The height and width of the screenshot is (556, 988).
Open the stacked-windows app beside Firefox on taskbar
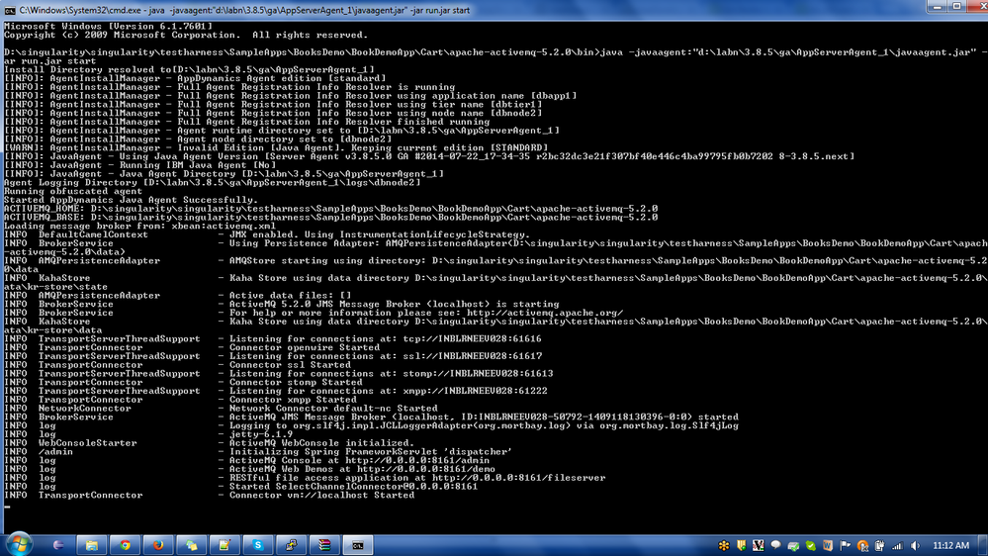192,545
